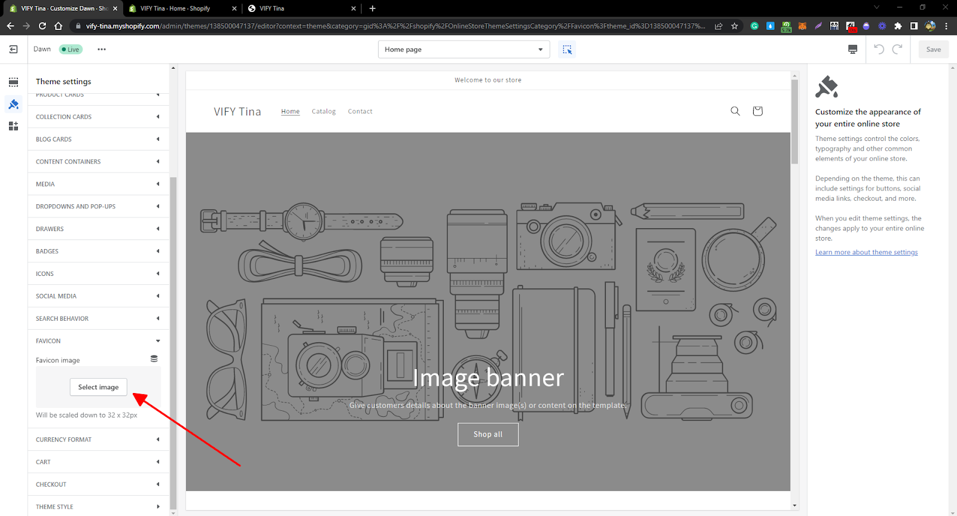Expand the BLOG CARDS section
The height and width of the screenshot is (516, 957).
[98, 139]
